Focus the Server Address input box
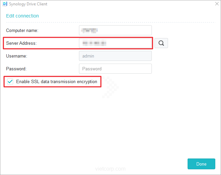The height and width of the screenshot is (175, 221). tap(115, 43)
